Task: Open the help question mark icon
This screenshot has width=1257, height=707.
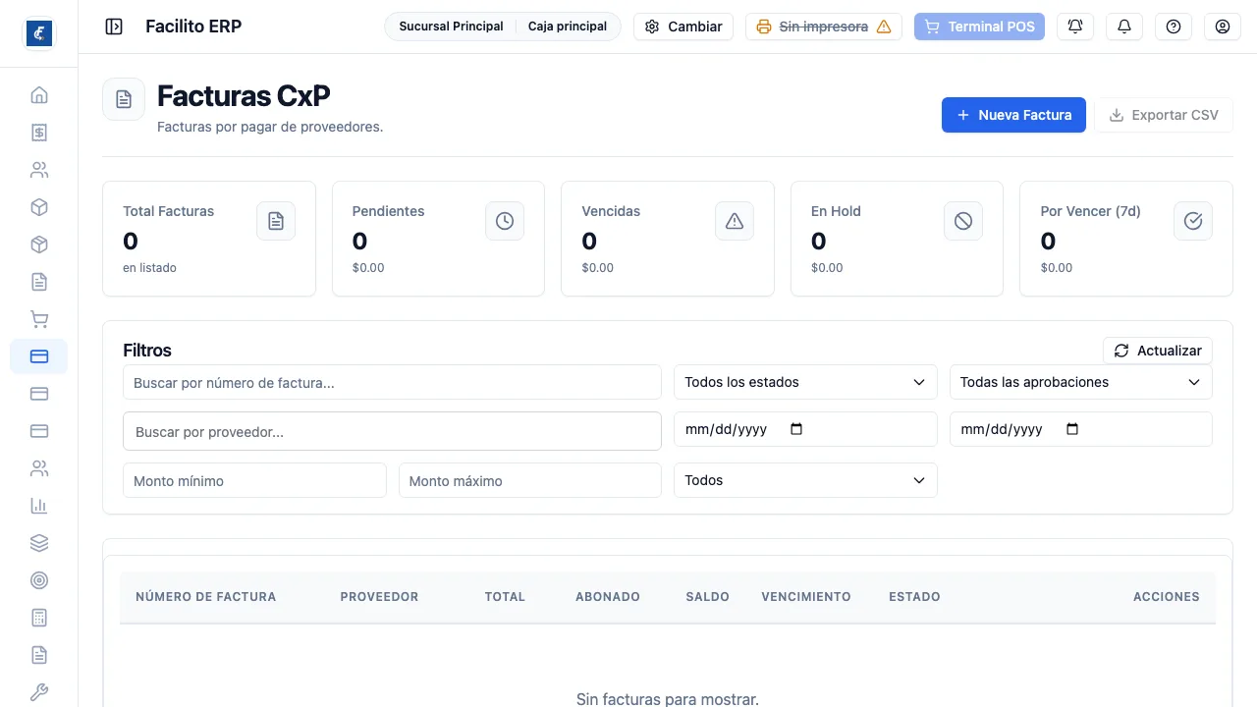Action: point(1174,27)
